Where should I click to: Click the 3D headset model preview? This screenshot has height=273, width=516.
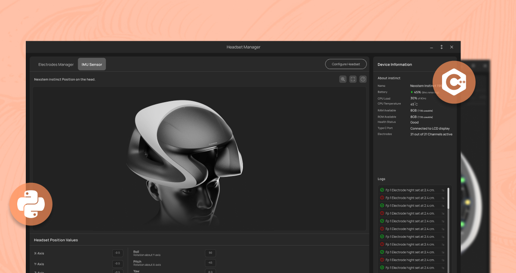200,159
